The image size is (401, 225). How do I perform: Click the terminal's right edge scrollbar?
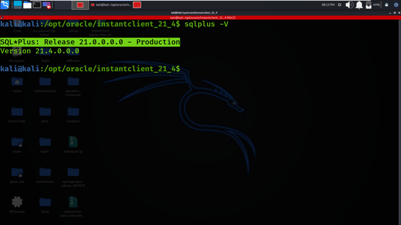pos(399,122)
